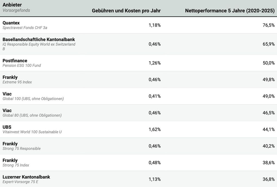Click the Nettoperformance 5 Jahre column header
This screenshot has width=277, height=187.
pyautogui.click(x=230, y=11)
